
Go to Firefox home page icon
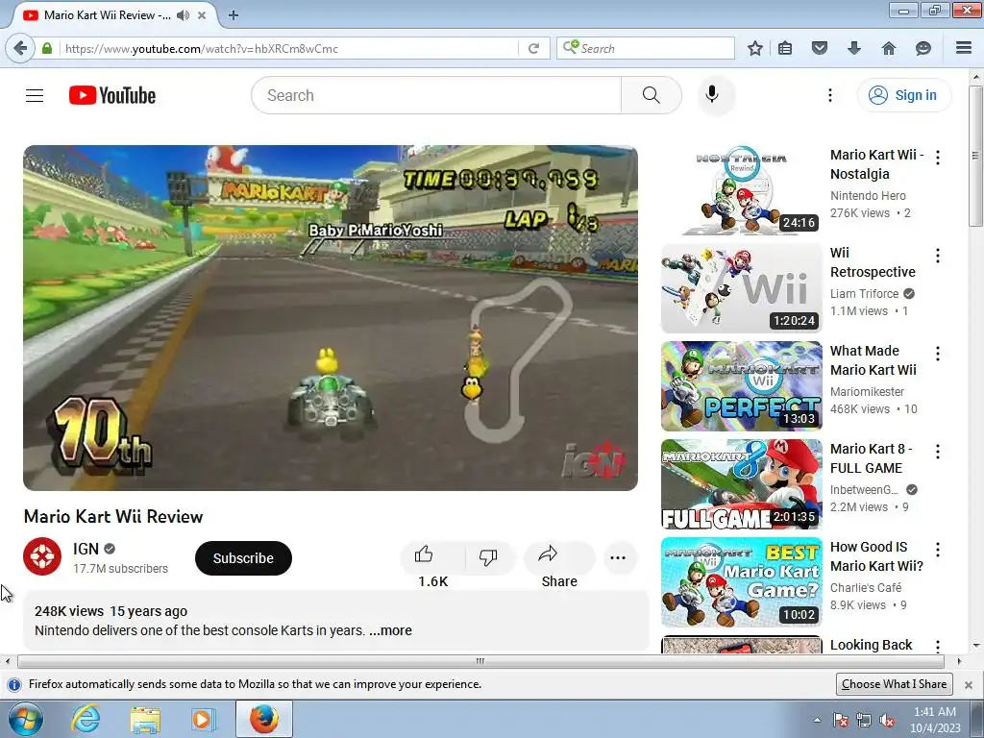(889, 48)
